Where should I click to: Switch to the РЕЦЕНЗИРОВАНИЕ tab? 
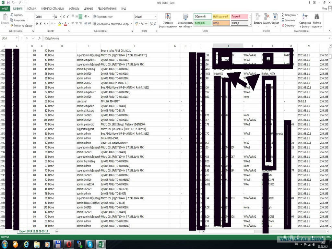(x=107, y=9)
